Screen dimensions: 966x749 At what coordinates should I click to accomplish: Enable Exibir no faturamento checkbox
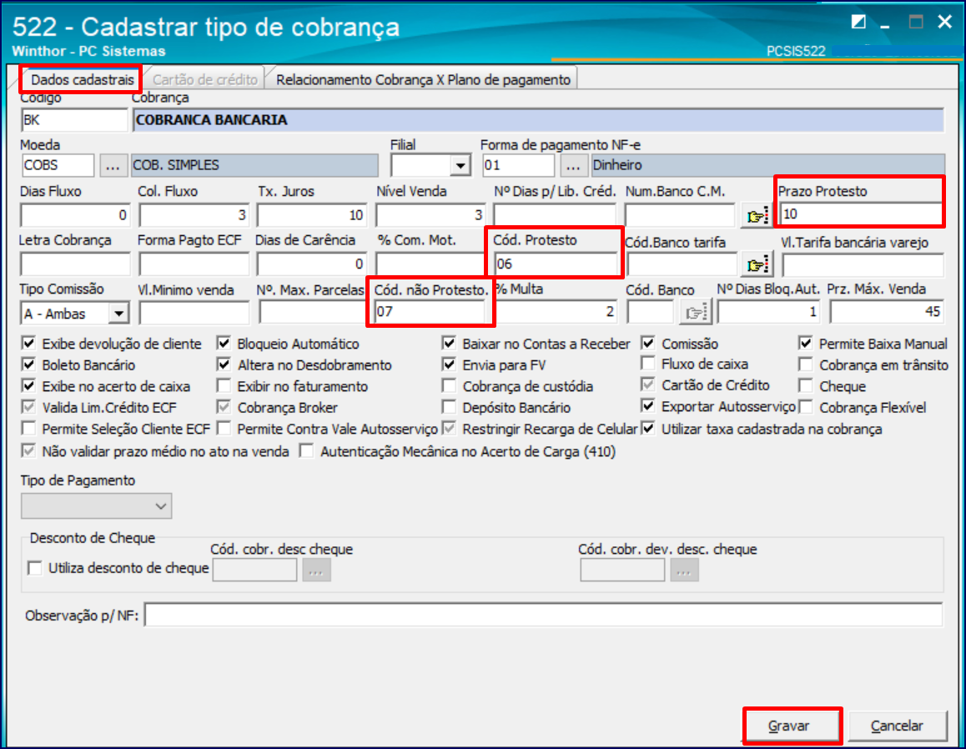click(224, 386)
